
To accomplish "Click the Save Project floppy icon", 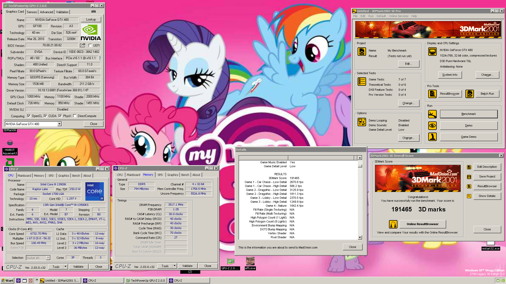I will click(469, 177).
